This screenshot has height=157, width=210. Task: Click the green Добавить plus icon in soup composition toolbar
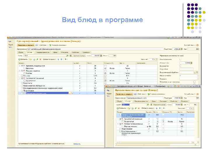(x=19, y=59)
